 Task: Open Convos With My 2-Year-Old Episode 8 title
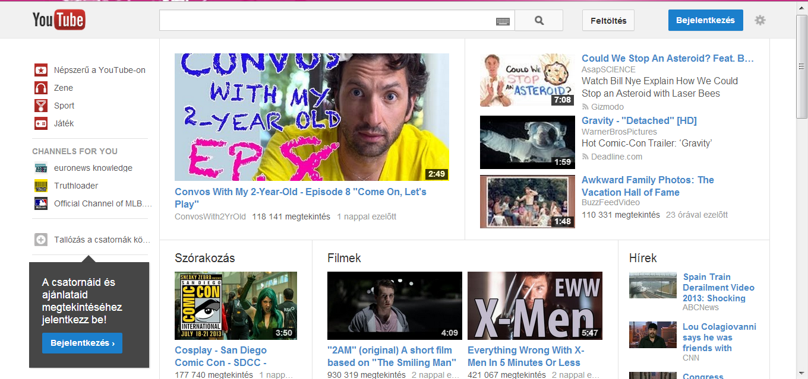click(301, 198)
